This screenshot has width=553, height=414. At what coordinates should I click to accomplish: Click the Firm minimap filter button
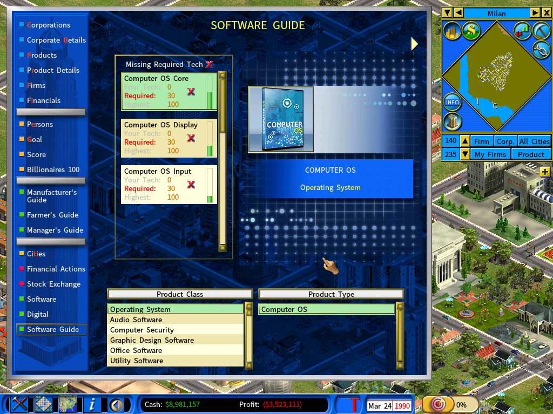click(481, 141)
